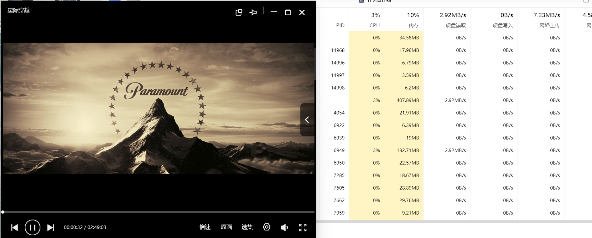Pause the video playback

point(33,227)
